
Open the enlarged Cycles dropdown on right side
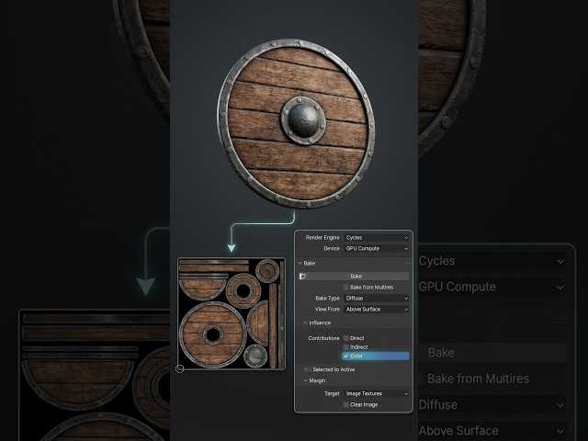(492, 261)
